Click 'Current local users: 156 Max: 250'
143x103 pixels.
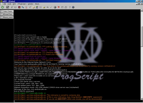coord(28,83)
